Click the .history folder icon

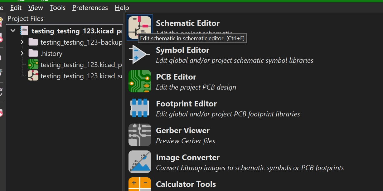33,53
